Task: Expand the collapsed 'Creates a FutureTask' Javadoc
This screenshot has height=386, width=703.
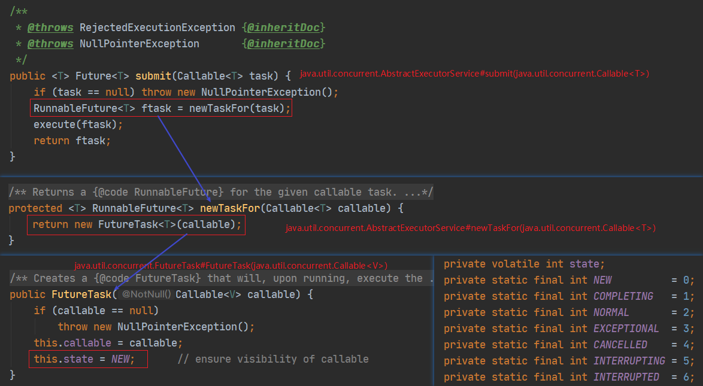Action: tap(222, 278)
